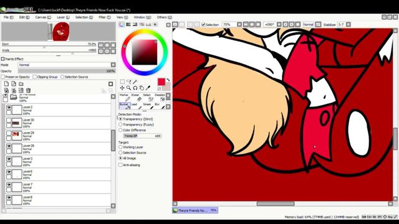Set target to Working Layer
Viewport: 399px width, 224px height.
120,147
